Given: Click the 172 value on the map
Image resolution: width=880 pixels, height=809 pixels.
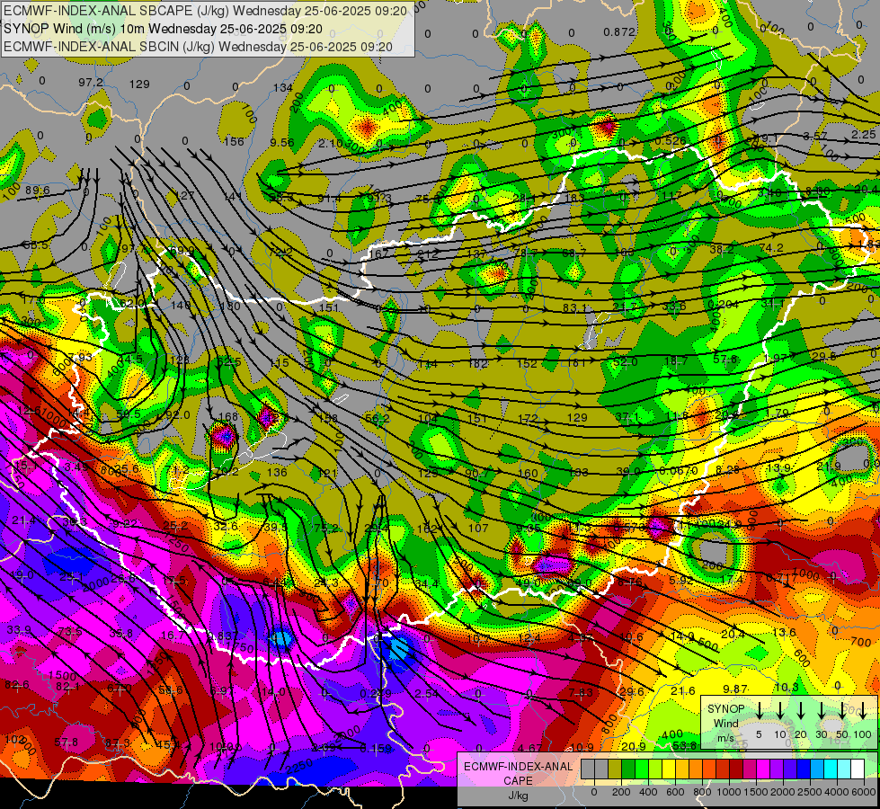Looking at the screenshot, I should click(x=529, y=419).
